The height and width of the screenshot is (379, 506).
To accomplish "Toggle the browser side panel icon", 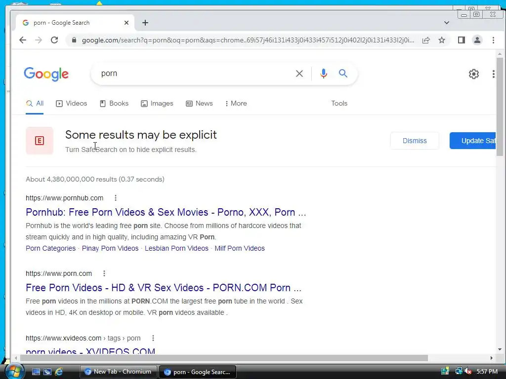I will pos(462,40).
